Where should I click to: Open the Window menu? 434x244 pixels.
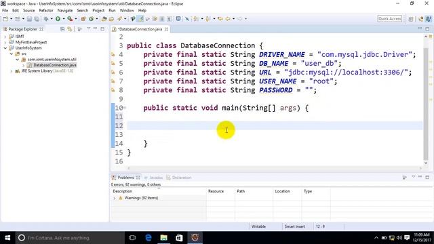pos(127,11)
